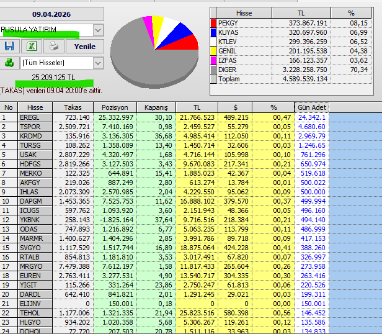Select the EUREN stock cell
The image size is (382, 334).
click(x=35, y=276)
